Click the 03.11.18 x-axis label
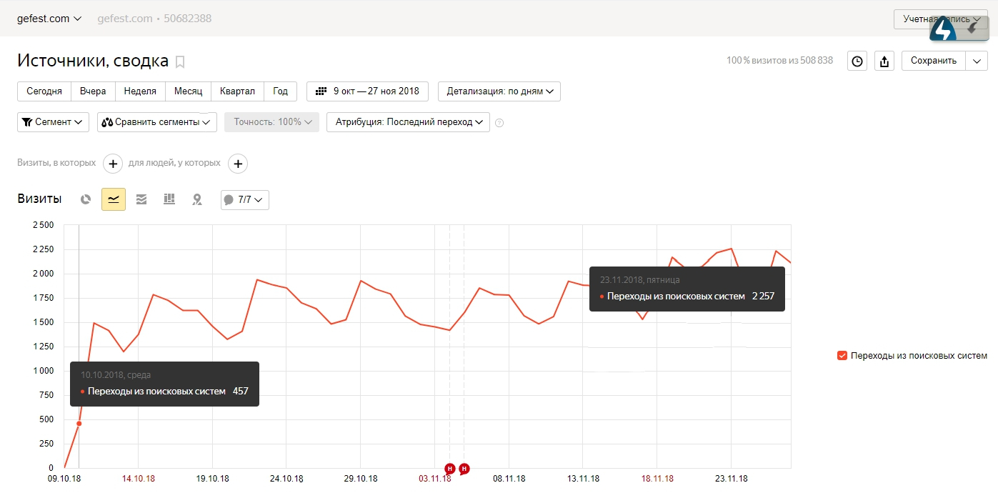Viewport: 998px width, 493px height. coord(434,479)
